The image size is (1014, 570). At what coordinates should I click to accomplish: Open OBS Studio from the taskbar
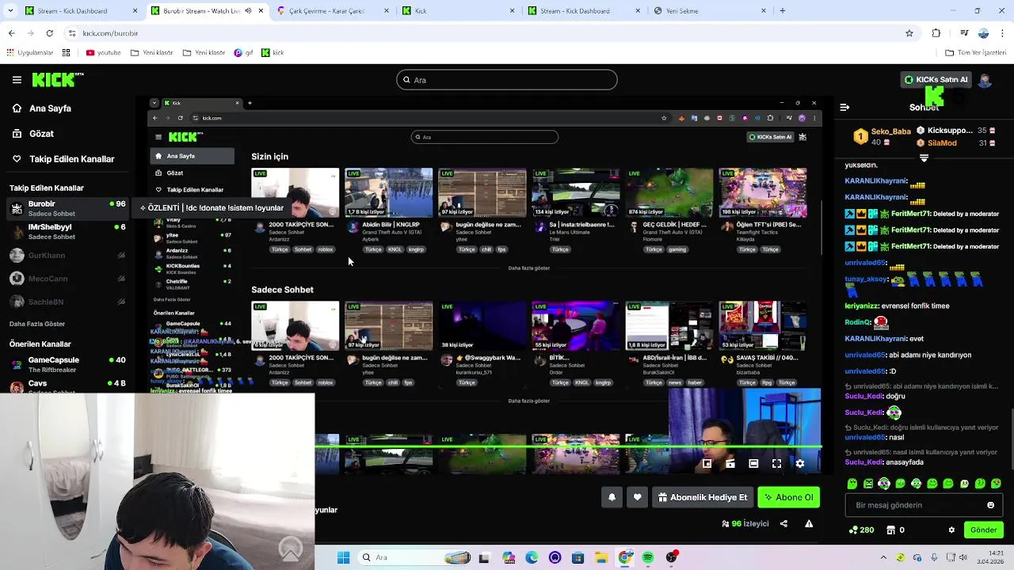(x=672, y=557)
